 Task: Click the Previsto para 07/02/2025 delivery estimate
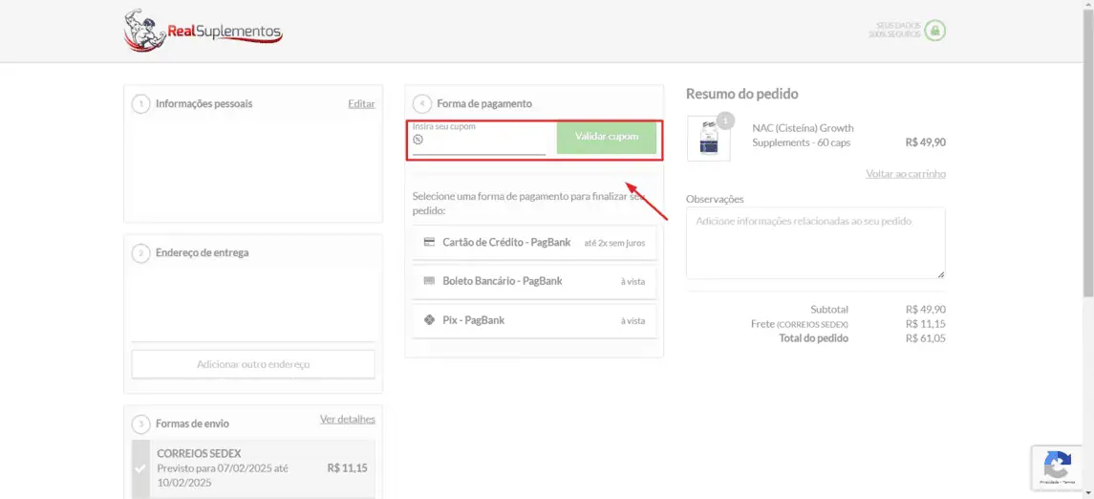(x=223, y=475)
